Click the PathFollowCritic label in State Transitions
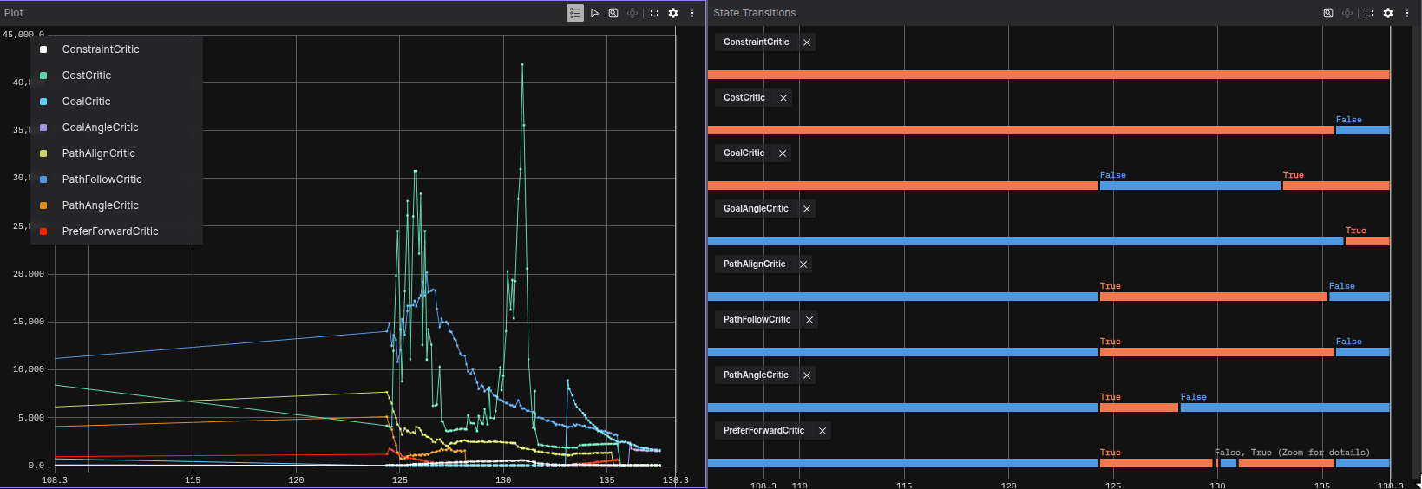This screenshot has height=489, width=1422. pyautogui.click(x=757, y=320)
